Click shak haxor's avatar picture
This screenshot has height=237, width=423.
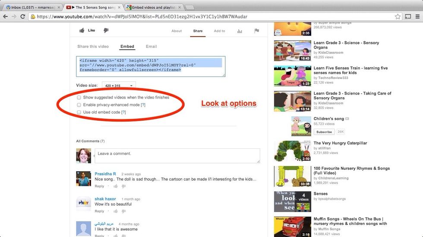coord(84,204)
